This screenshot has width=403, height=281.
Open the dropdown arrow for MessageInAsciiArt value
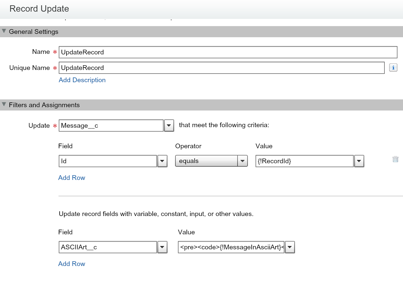[x=290, y=247]
